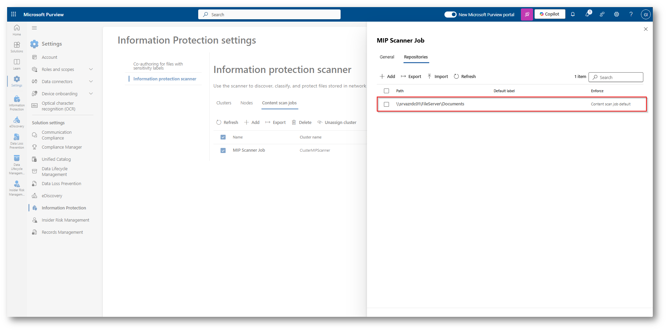Switch to the General tab
667x331 pixels.
coord(387,57)
